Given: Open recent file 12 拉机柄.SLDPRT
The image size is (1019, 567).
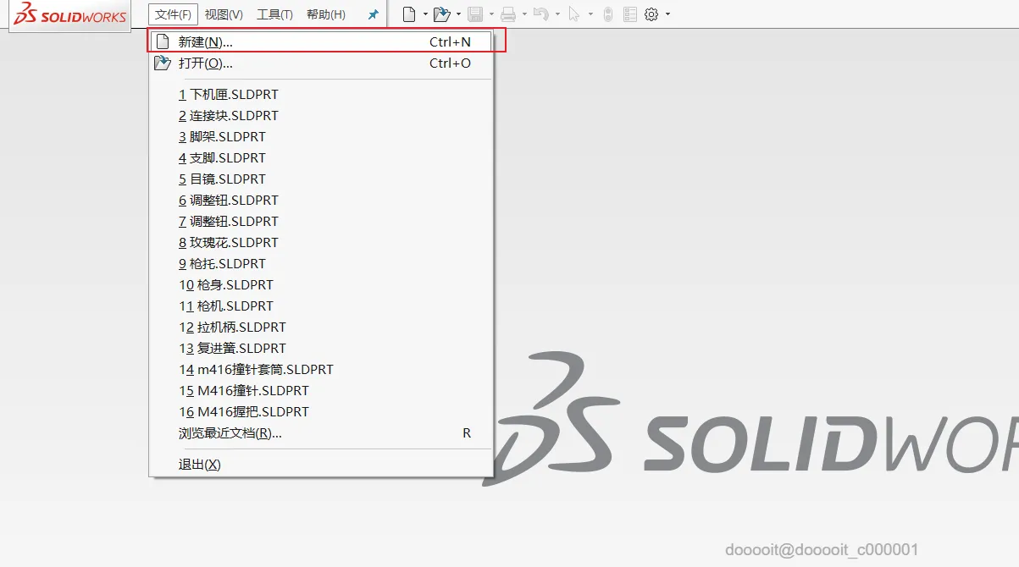Looking at the screenshot, I should pos(321,327).
